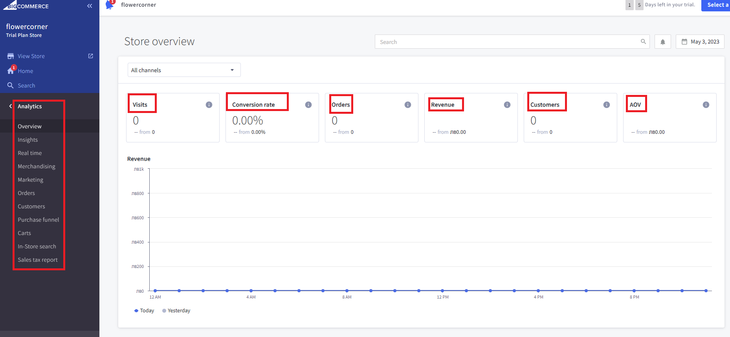Click the Select a plan button
730x337 pixels.
(x=715, y=5)
